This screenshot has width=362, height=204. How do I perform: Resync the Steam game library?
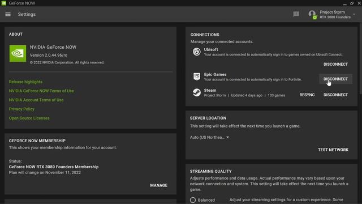pyautogui.click(x=307, y=95)
